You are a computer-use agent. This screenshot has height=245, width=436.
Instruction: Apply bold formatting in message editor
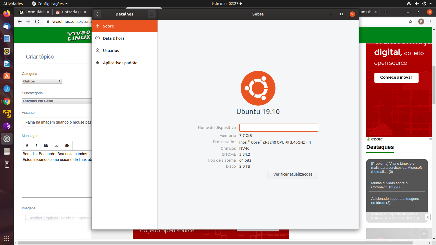[27, 146]
